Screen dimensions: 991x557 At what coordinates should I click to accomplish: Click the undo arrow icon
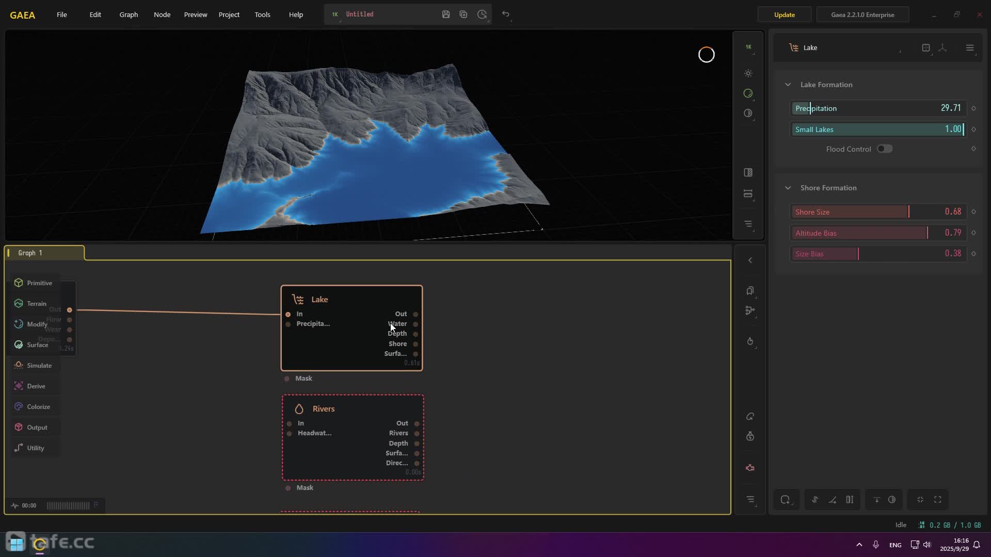[506, 14]
